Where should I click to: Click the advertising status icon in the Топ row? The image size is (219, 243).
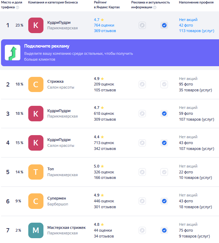pyautogui.click(x=142, y=172)
